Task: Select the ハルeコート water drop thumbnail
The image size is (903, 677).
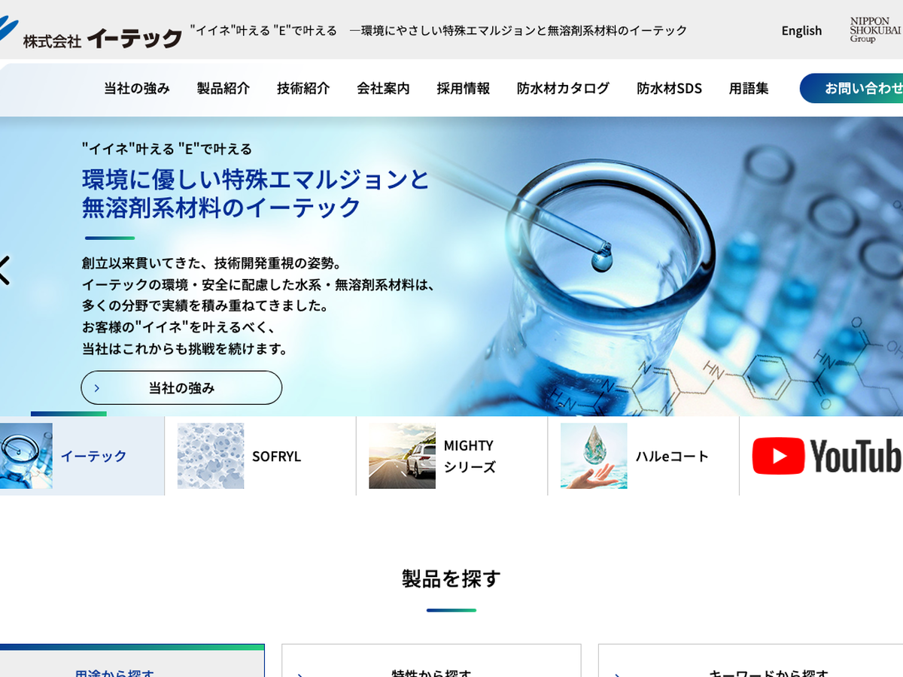Action: [594, 456]
